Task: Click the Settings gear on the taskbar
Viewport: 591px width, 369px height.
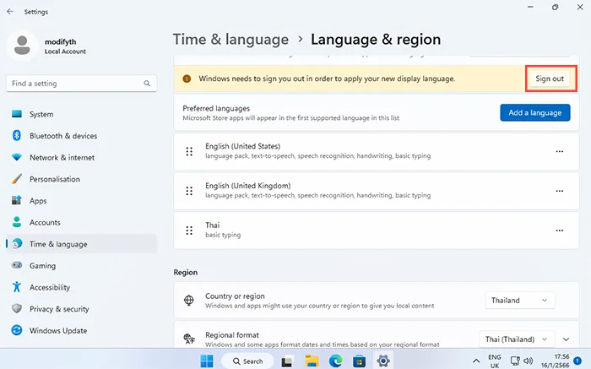Action: pyautogui.click(x=383, y=361)
